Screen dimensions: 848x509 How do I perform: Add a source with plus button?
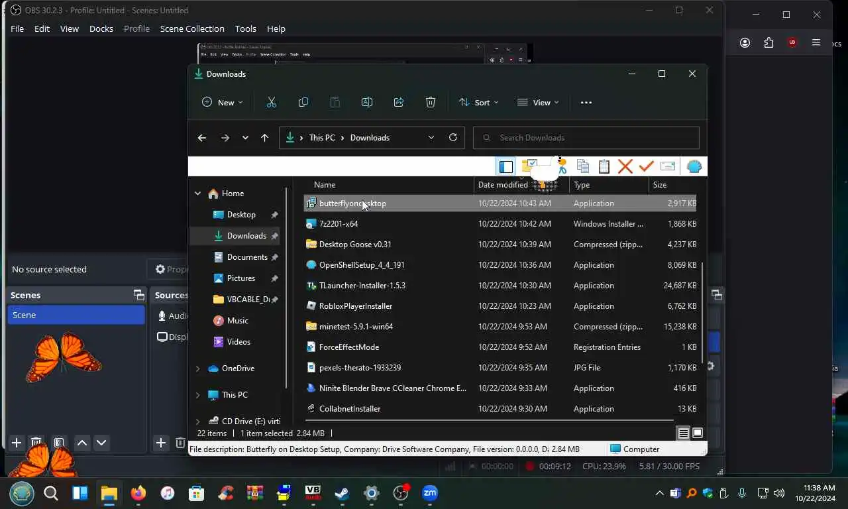pos(160,443)
